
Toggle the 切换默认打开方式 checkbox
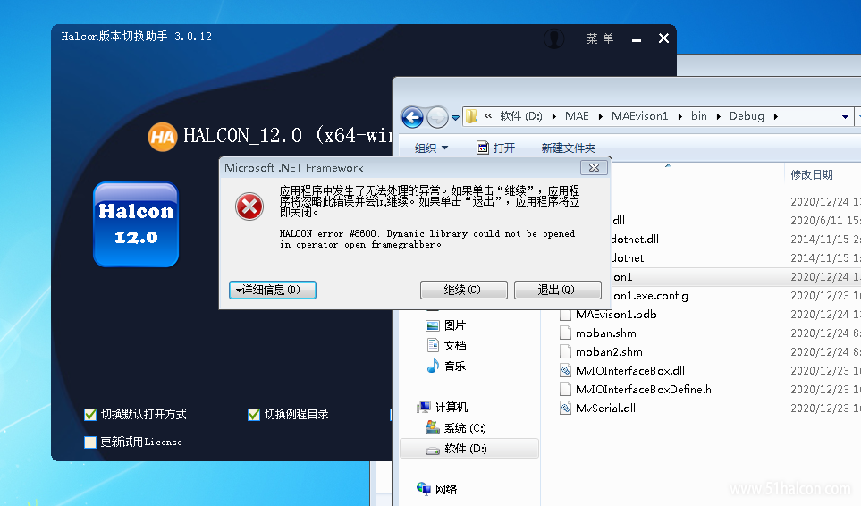coord(90,414)
